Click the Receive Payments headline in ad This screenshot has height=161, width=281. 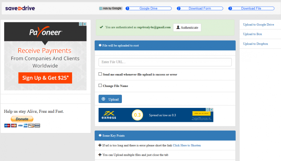pyautogui.click(x=45, y=51)
